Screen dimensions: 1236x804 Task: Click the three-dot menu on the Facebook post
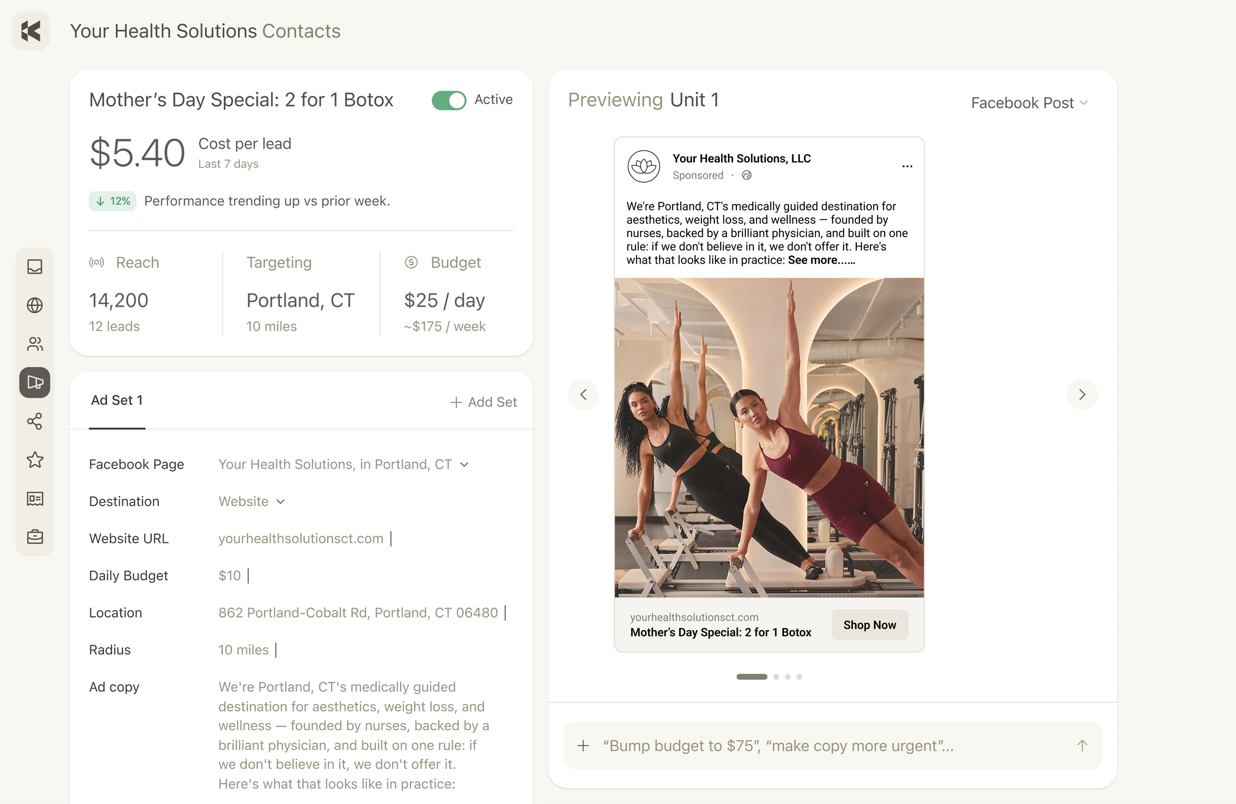tap(907, 166)
